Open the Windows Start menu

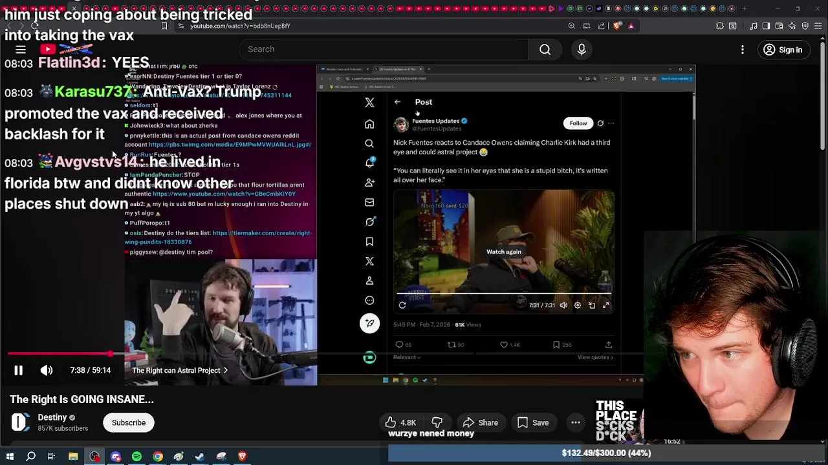(10, 457)
